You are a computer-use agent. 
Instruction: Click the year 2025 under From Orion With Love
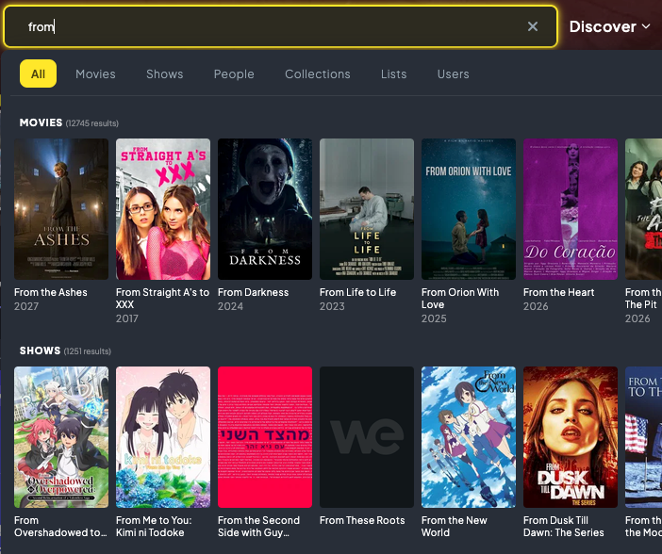pyautogui.click(x=434, y=318)
